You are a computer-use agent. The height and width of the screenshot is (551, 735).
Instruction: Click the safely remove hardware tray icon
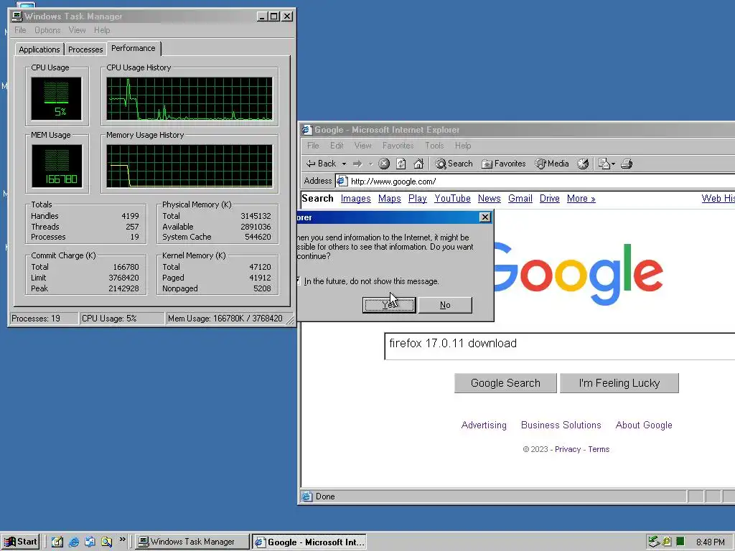pos(653,542)
